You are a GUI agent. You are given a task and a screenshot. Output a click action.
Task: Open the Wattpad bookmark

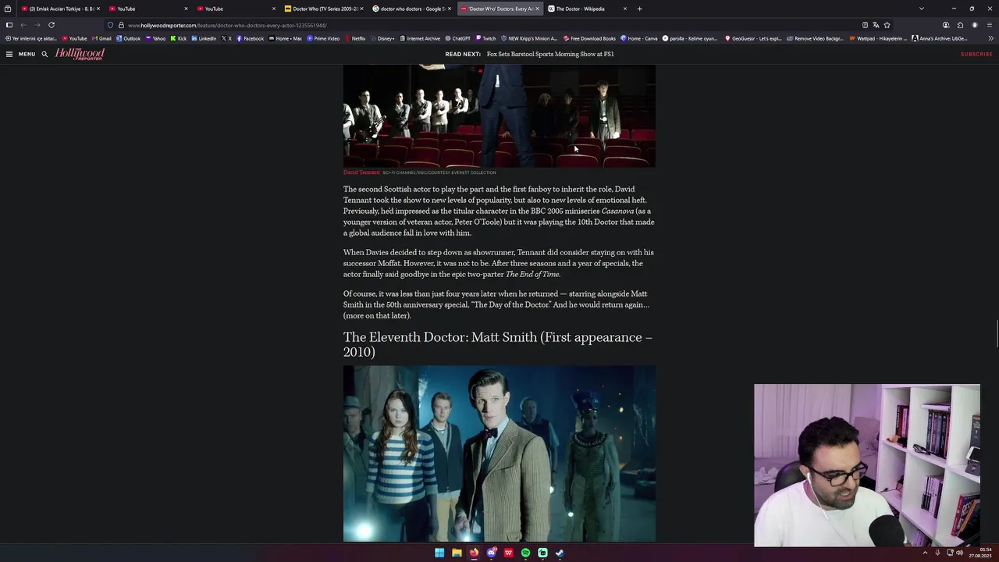[878, 38]
